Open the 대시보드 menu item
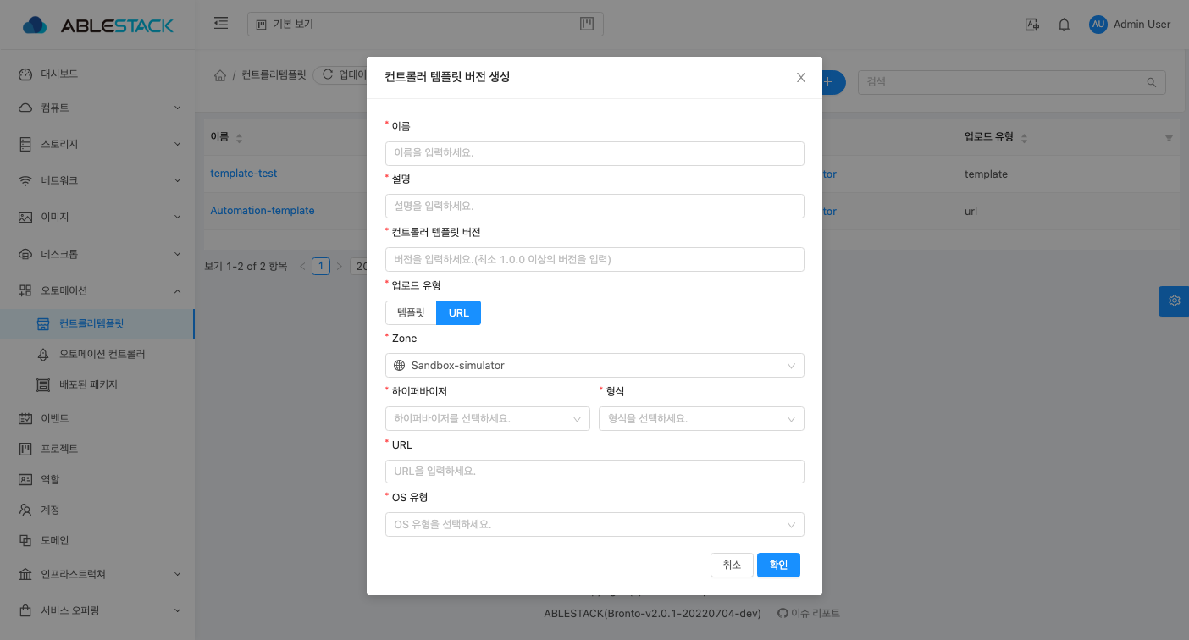This screenshot has height=640, width=1189. pos(97,74)
